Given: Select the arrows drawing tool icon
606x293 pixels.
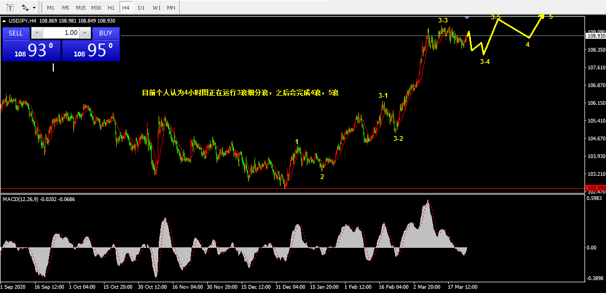Looking at the screenshot, I should click(25, 8).
